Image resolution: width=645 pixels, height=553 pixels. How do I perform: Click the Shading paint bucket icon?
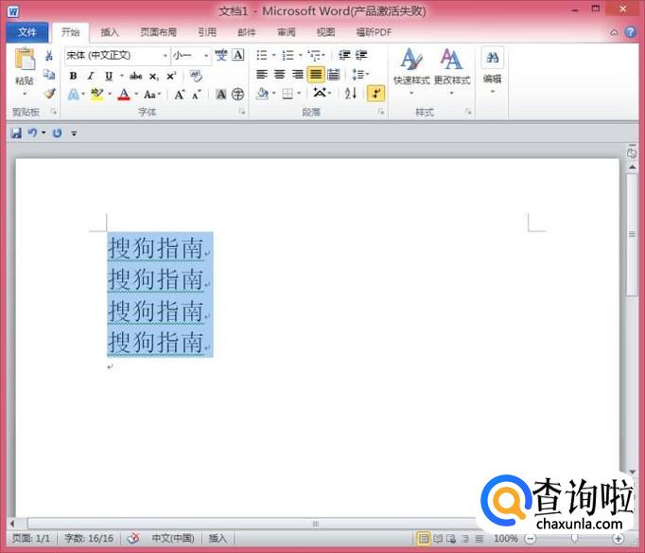tap(262, 95)
